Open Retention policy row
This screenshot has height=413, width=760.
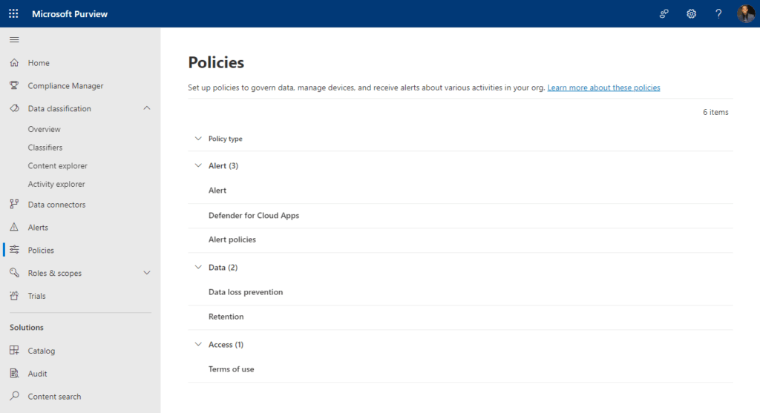[460, 317]
